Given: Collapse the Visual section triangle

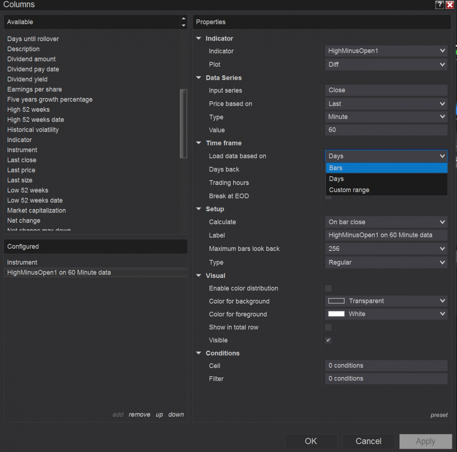Looking at the screenshot, I should 199,275.
